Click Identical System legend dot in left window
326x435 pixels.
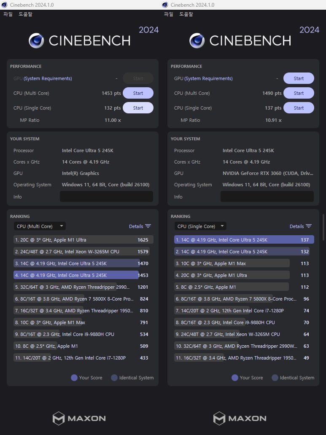[114, 378]
